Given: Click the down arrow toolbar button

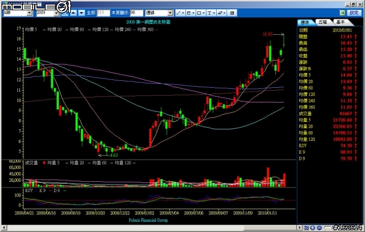Looking at the screenshot, I should tap(82, 13).
